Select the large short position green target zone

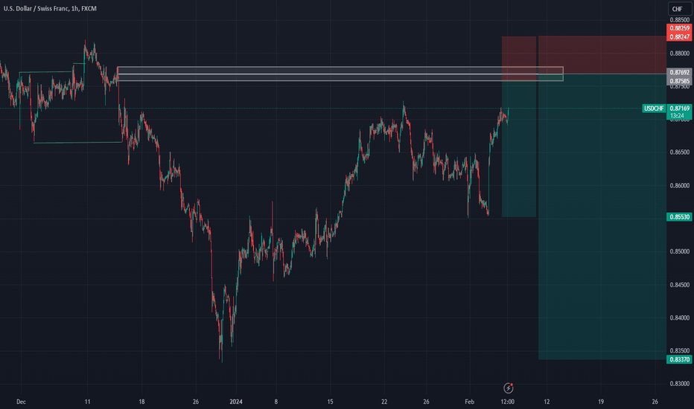(602, 216)
